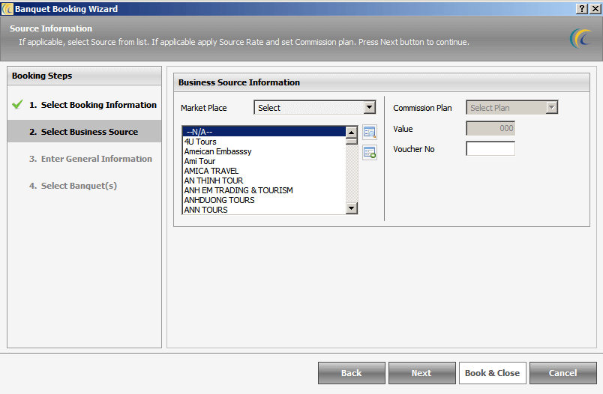Click the application logo in title bar

7,8
